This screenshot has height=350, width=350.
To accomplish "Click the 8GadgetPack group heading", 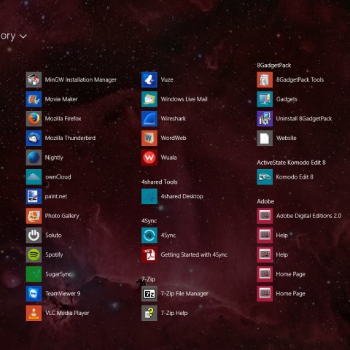I will pyautogui.click(x=274, y=65).
